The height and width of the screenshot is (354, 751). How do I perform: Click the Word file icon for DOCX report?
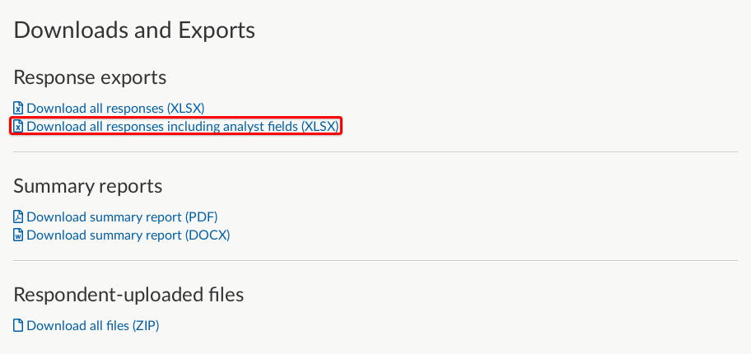pos(18,235)
